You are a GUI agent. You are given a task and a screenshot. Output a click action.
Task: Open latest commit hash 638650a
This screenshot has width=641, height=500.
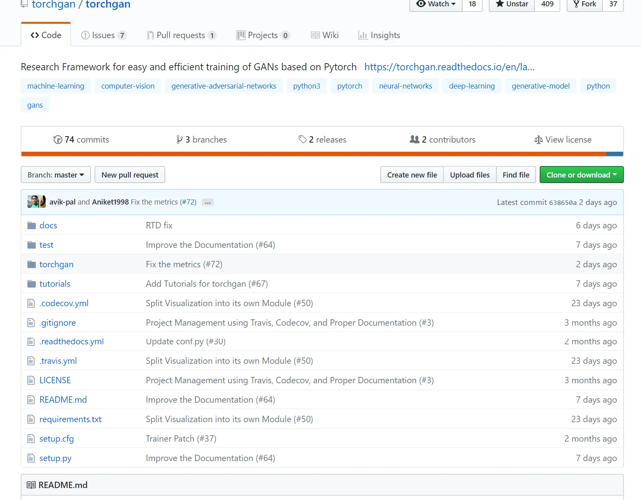563,203
